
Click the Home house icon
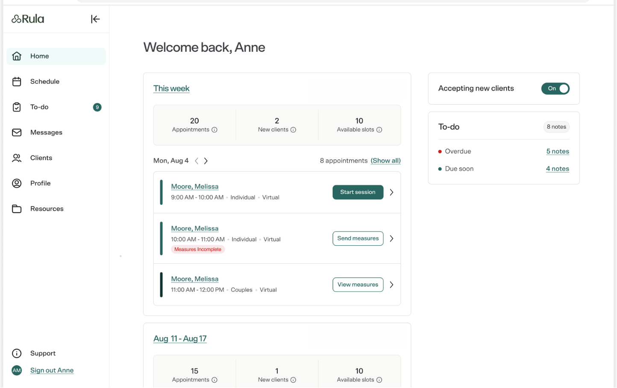tap(17, 56)
